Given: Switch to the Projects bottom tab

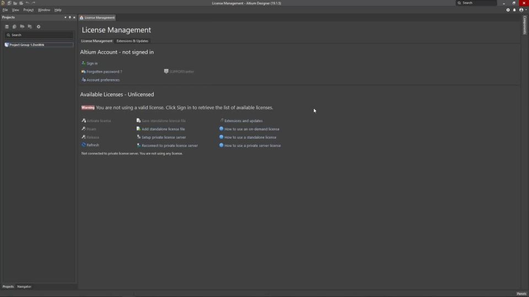Looking at the screenshot, I should click(x=8, y=287).
